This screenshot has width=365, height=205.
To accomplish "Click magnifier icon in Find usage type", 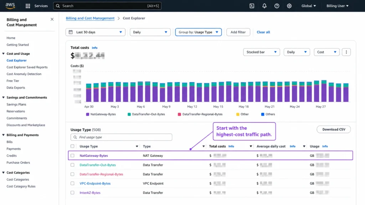I will pyautogui.click(x=75, y=137).
